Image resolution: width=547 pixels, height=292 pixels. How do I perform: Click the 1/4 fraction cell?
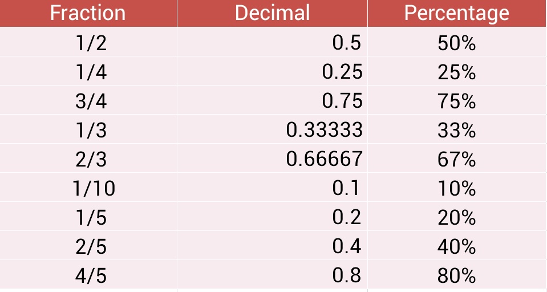point(88,71)
